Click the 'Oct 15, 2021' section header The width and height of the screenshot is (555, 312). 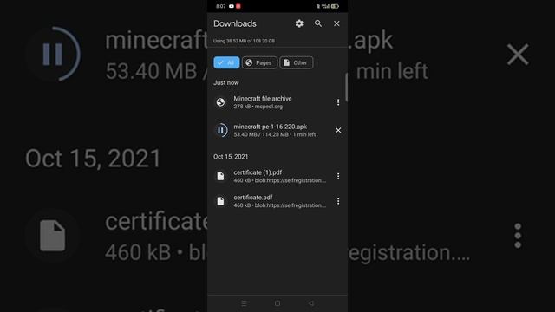(231, 156)
